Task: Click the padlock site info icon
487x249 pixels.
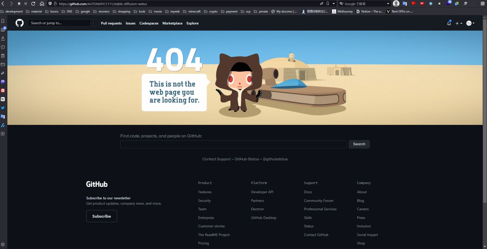Action: click(55, 4)
